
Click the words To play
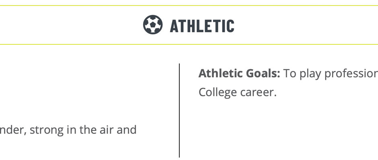click(302, 74)
